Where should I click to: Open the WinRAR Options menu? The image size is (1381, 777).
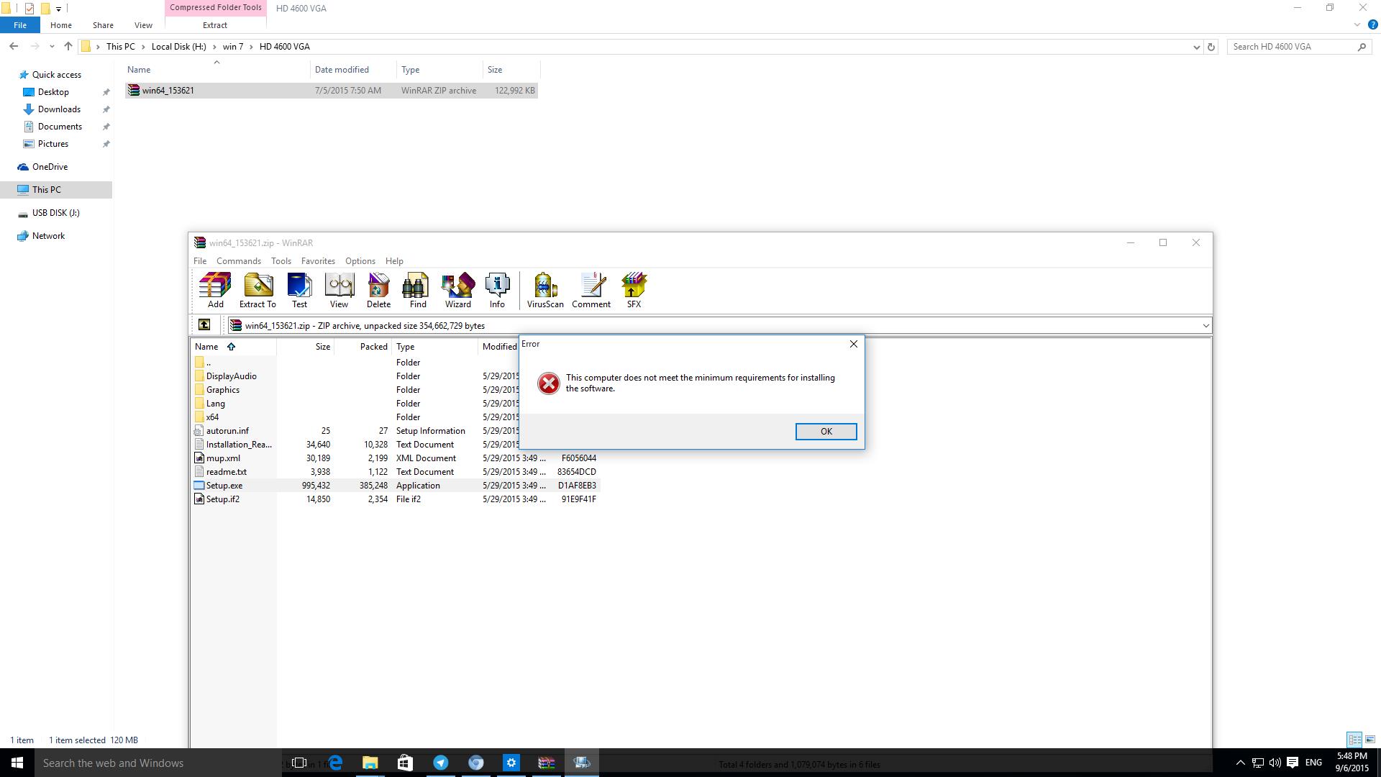pyautogui.click(x=360, y=261)
